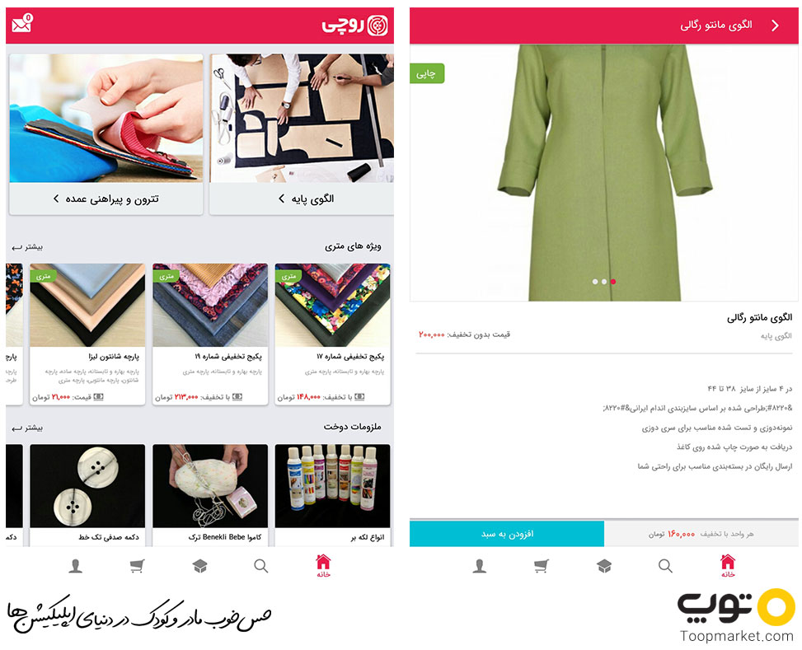The width and height of the screenshot is (802, 650).
Task: Open the profile icon in left app's bottom bar
Action: click(x=76, y=566)
